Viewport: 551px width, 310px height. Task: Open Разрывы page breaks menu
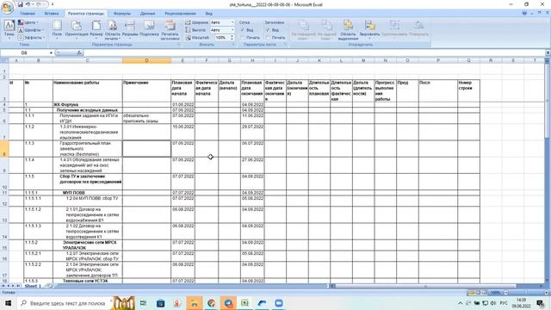point(130,29)
